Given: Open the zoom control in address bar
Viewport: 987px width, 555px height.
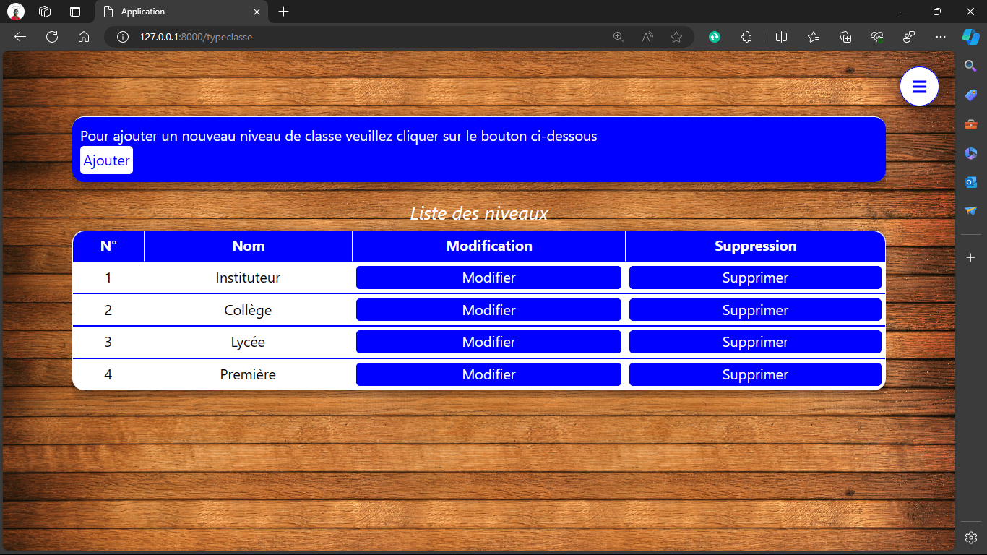Looking at the screenshot, I should point(619,37).
